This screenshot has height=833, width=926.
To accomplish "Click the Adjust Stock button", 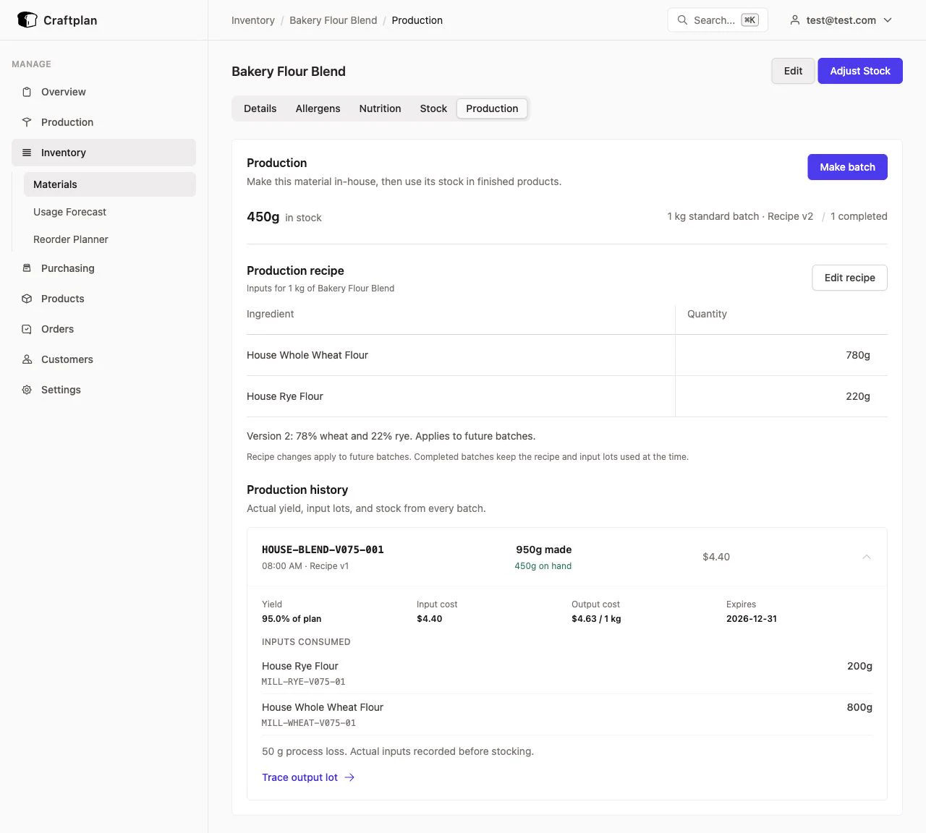I will pos(860,71).
